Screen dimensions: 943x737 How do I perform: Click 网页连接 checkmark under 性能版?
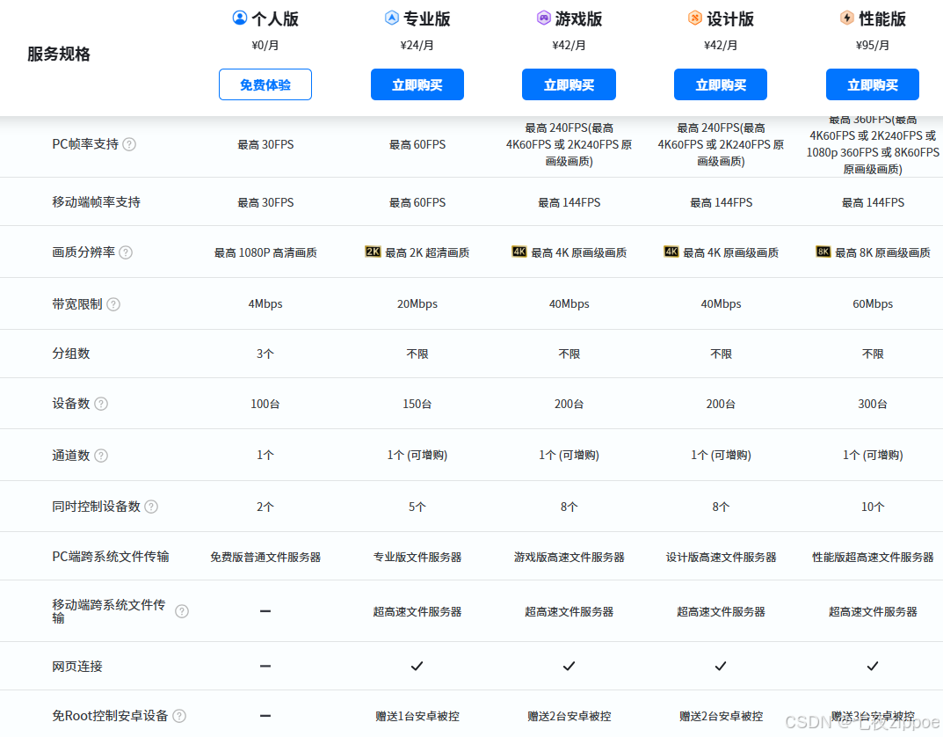873,666
